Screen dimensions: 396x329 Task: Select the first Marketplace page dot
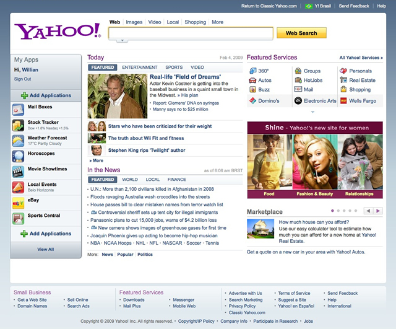(x=332, y=211)
